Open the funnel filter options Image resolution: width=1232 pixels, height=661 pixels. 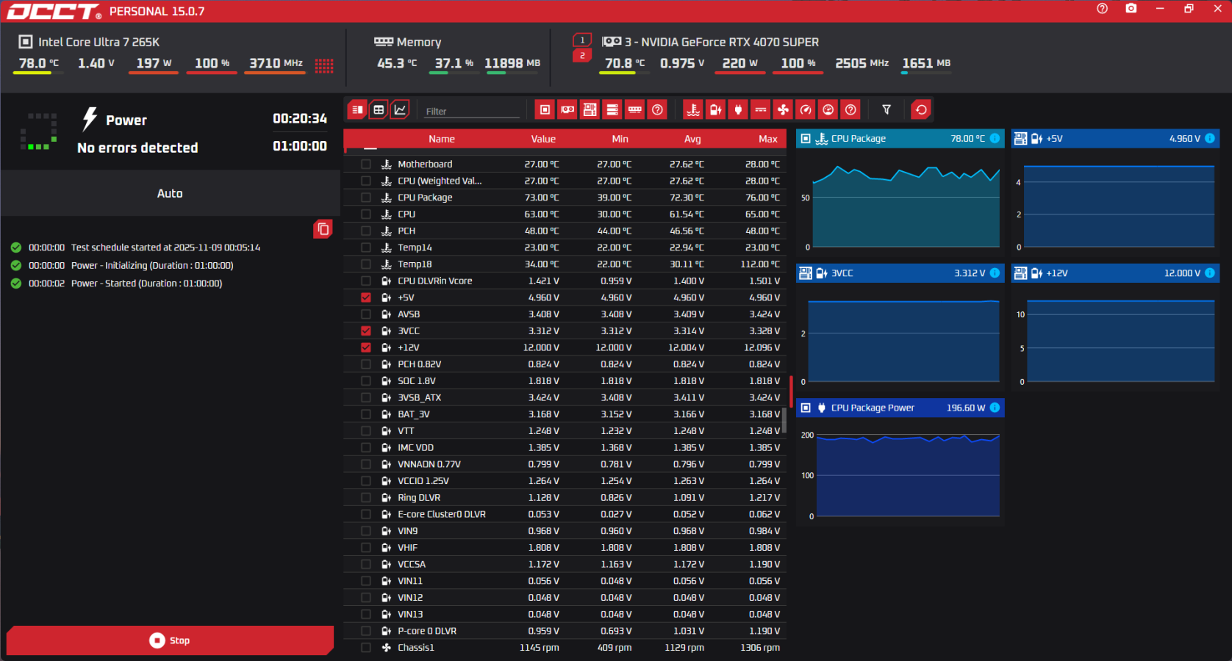[887, 110]
